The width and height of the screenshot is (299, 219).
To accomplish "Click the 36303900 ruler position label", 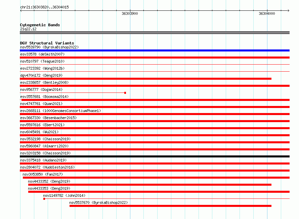I will [x=130, y=13].
